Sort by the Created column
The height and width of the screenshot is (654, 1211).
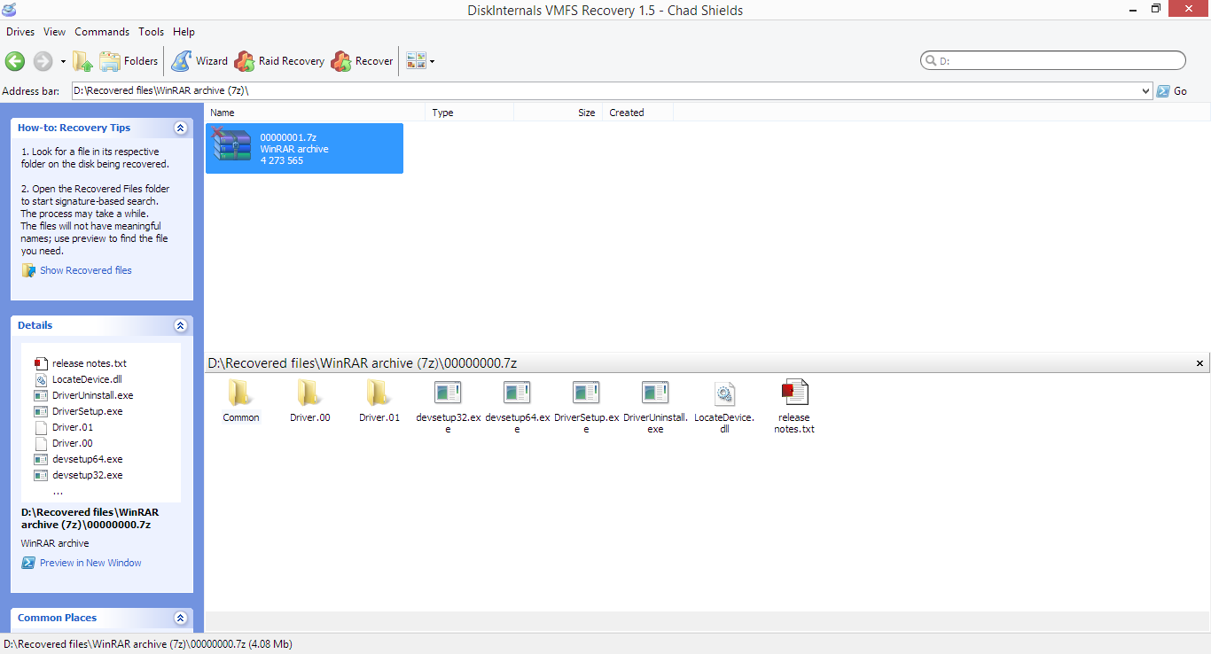638,113
